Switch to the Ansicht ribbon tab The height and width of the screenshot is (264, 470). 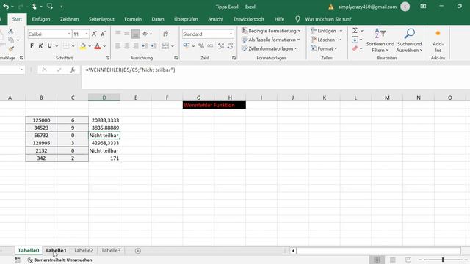215,19
